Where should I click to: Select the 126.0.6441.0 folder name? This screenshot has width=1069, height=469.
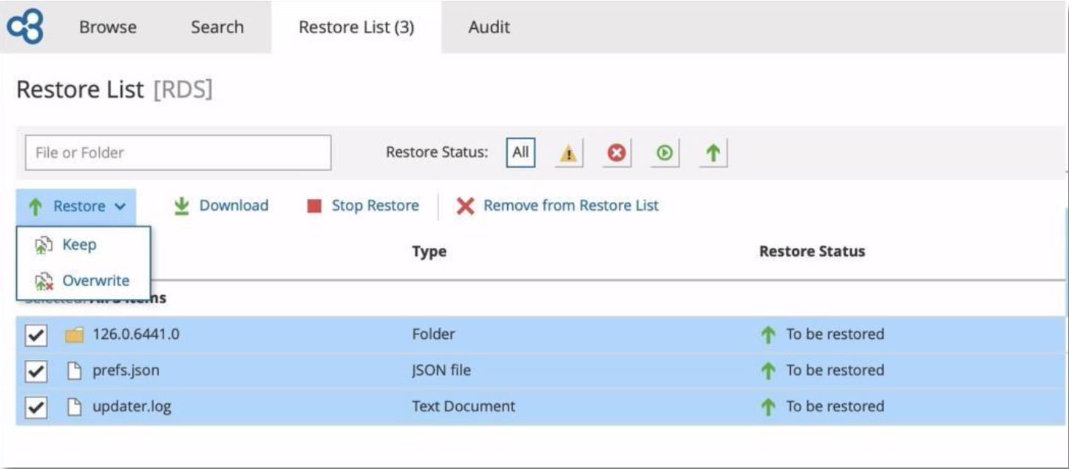[x=136, y=334]
